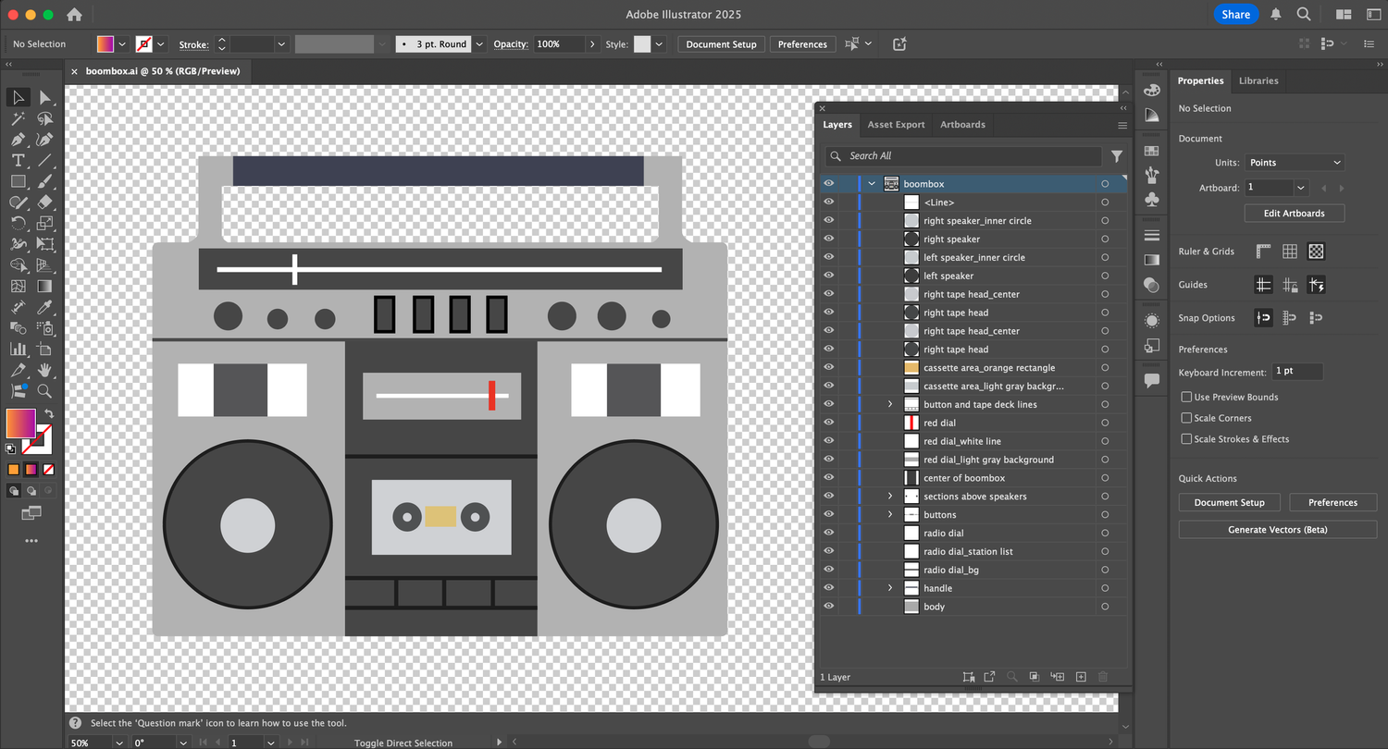Toggle visibility of left speaker item
Image resolution: width=1388 pixels, height=749 pixels.
tap(828, 276)
